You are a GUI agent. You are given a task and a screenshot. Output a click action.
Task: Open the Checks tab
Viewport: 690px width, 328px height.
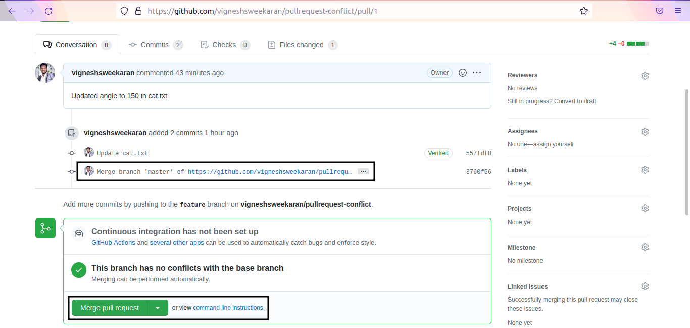tap(224, 45)
